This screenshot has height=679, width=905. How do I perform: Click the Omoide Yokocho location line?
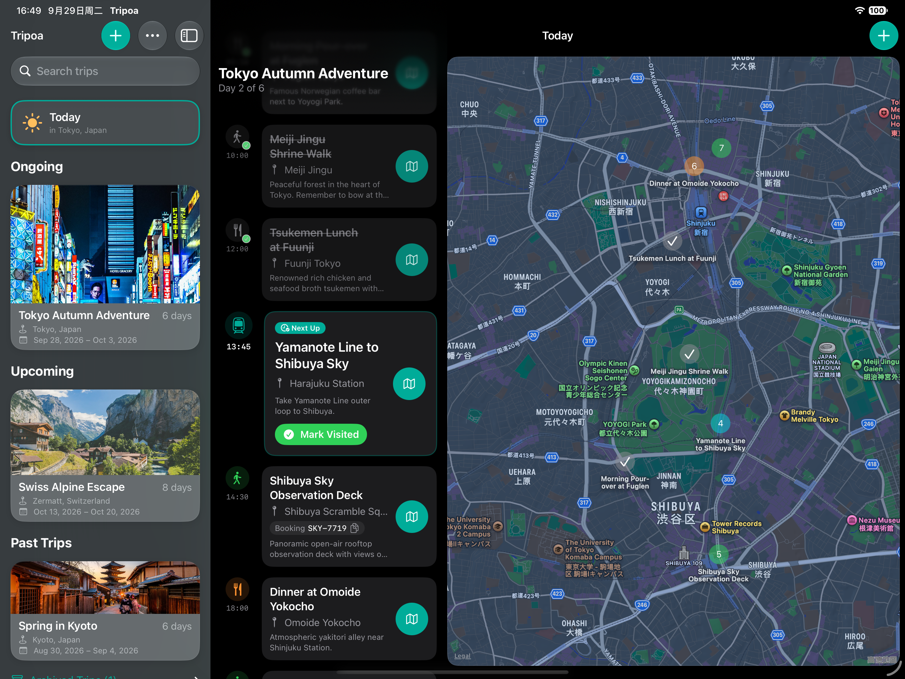[316, 622]
